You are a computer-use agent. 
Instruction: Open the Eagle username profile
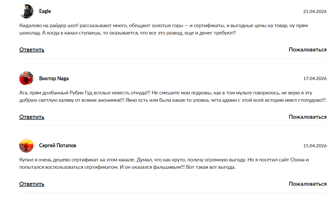(x=45, y=11)
